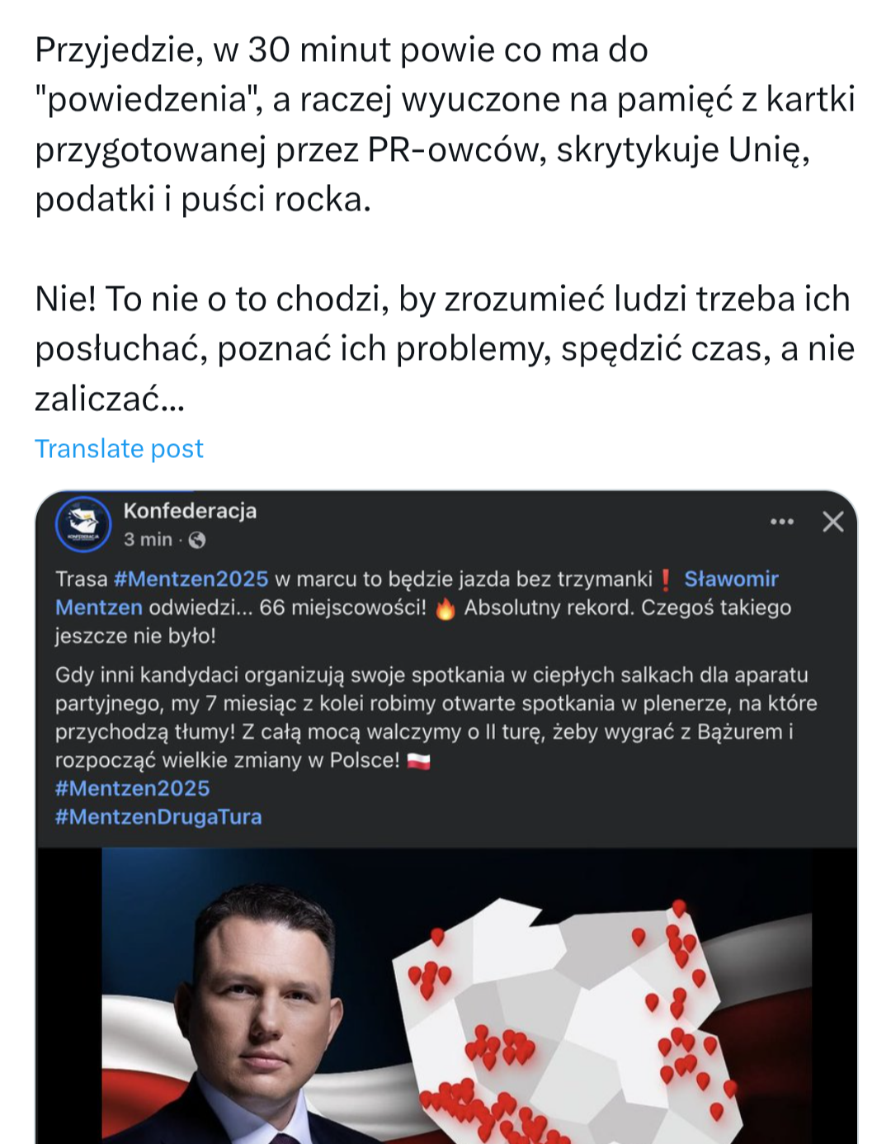Screen dimensions: 891x1144
Task: Click the Translate post link
Action: [119, 449]
